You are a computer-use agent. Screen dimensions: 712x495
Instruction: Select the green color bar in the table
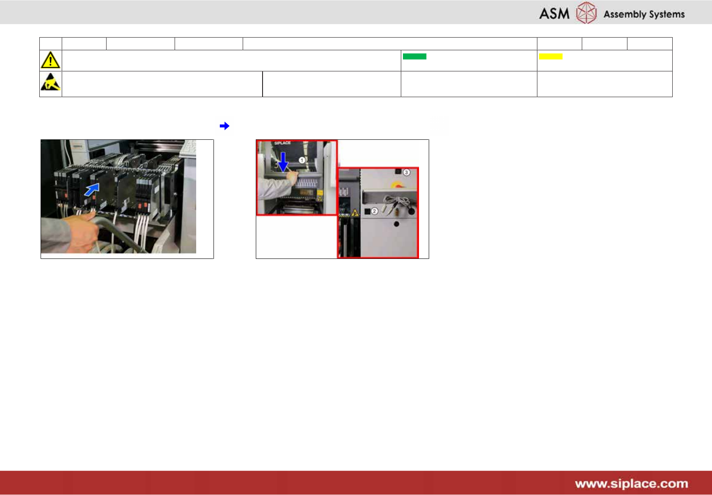pos(414,57)
